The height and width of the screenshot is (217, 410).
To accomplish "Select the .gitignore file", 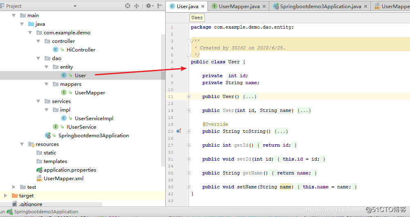I will coord(30,204).
